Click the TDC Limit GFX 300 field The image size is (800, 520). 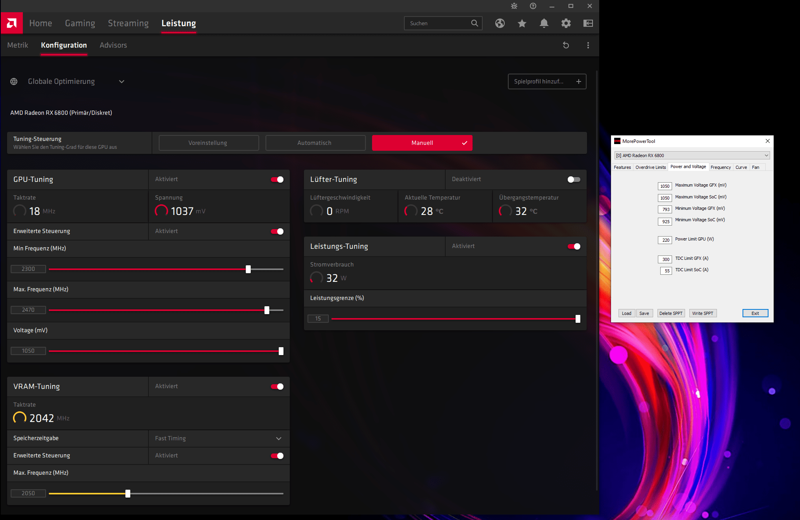click(x=665, y=259)
